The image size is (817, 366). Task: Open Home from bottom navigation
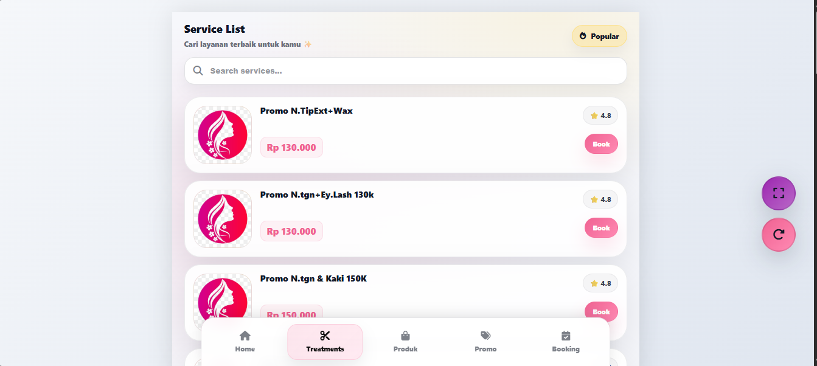pyautogui.click(x=245, y=341)
